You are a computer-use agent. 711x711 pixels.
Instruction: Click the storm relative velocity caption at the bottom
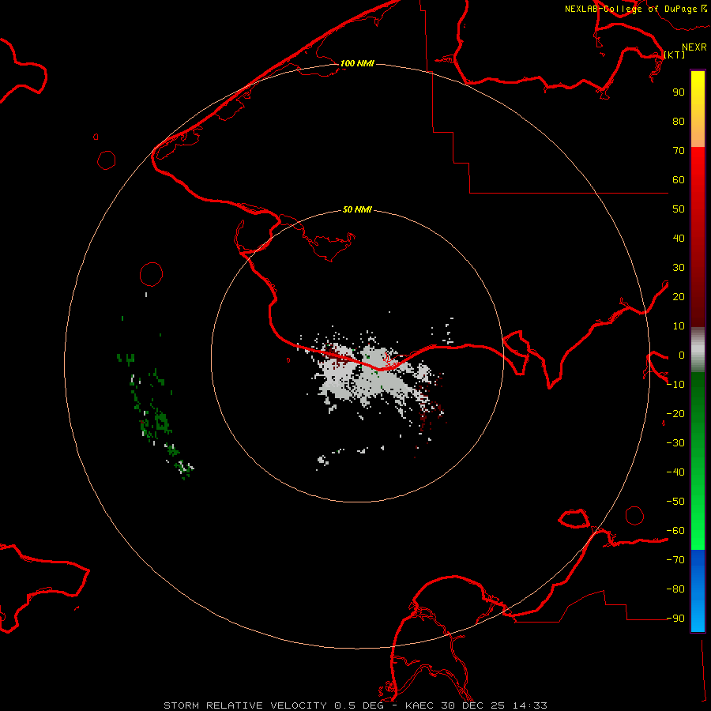point(355,705)
